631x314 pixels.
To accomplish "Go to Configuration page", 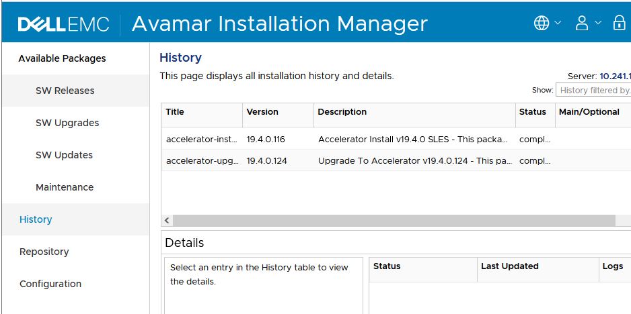I will pyautogui.click(x=50, y=284).
